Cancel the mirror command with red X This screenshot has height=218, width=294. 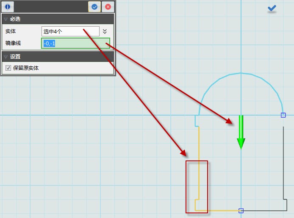click(x=108, y=7)
